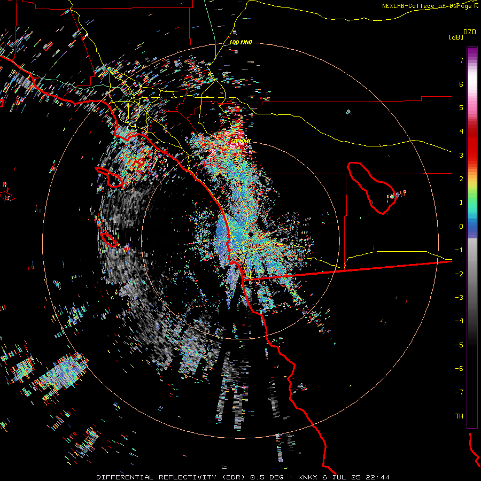The width and height of the screenshot is (481, 481).
Task: Click the -2 value on the dB scale
Action: click(459, 274)
